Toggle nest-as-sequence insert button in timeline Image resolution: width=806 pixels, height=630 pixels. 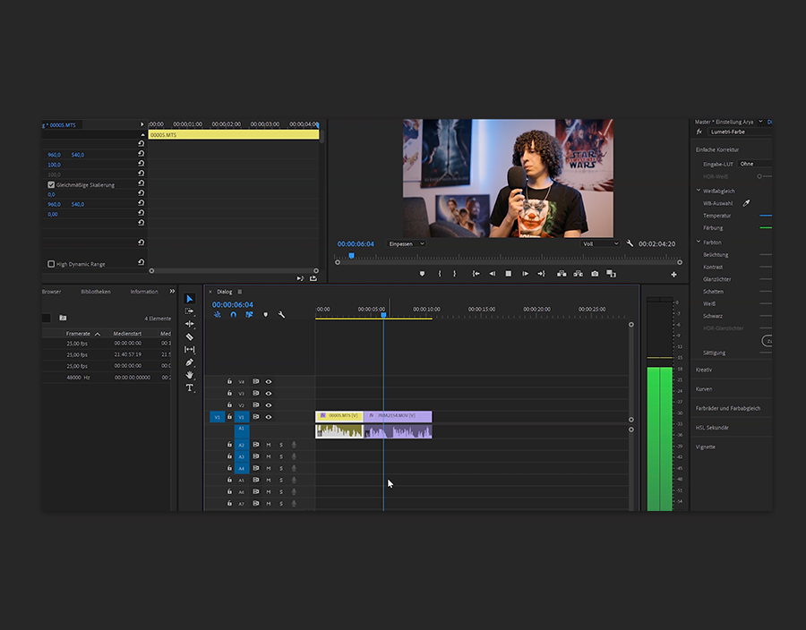tap(217, 315)
